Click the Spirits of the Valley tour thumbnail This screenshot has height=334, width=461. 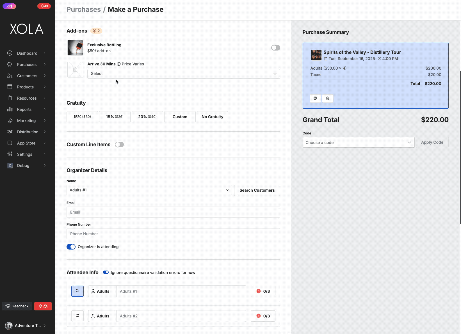(316, 55)
